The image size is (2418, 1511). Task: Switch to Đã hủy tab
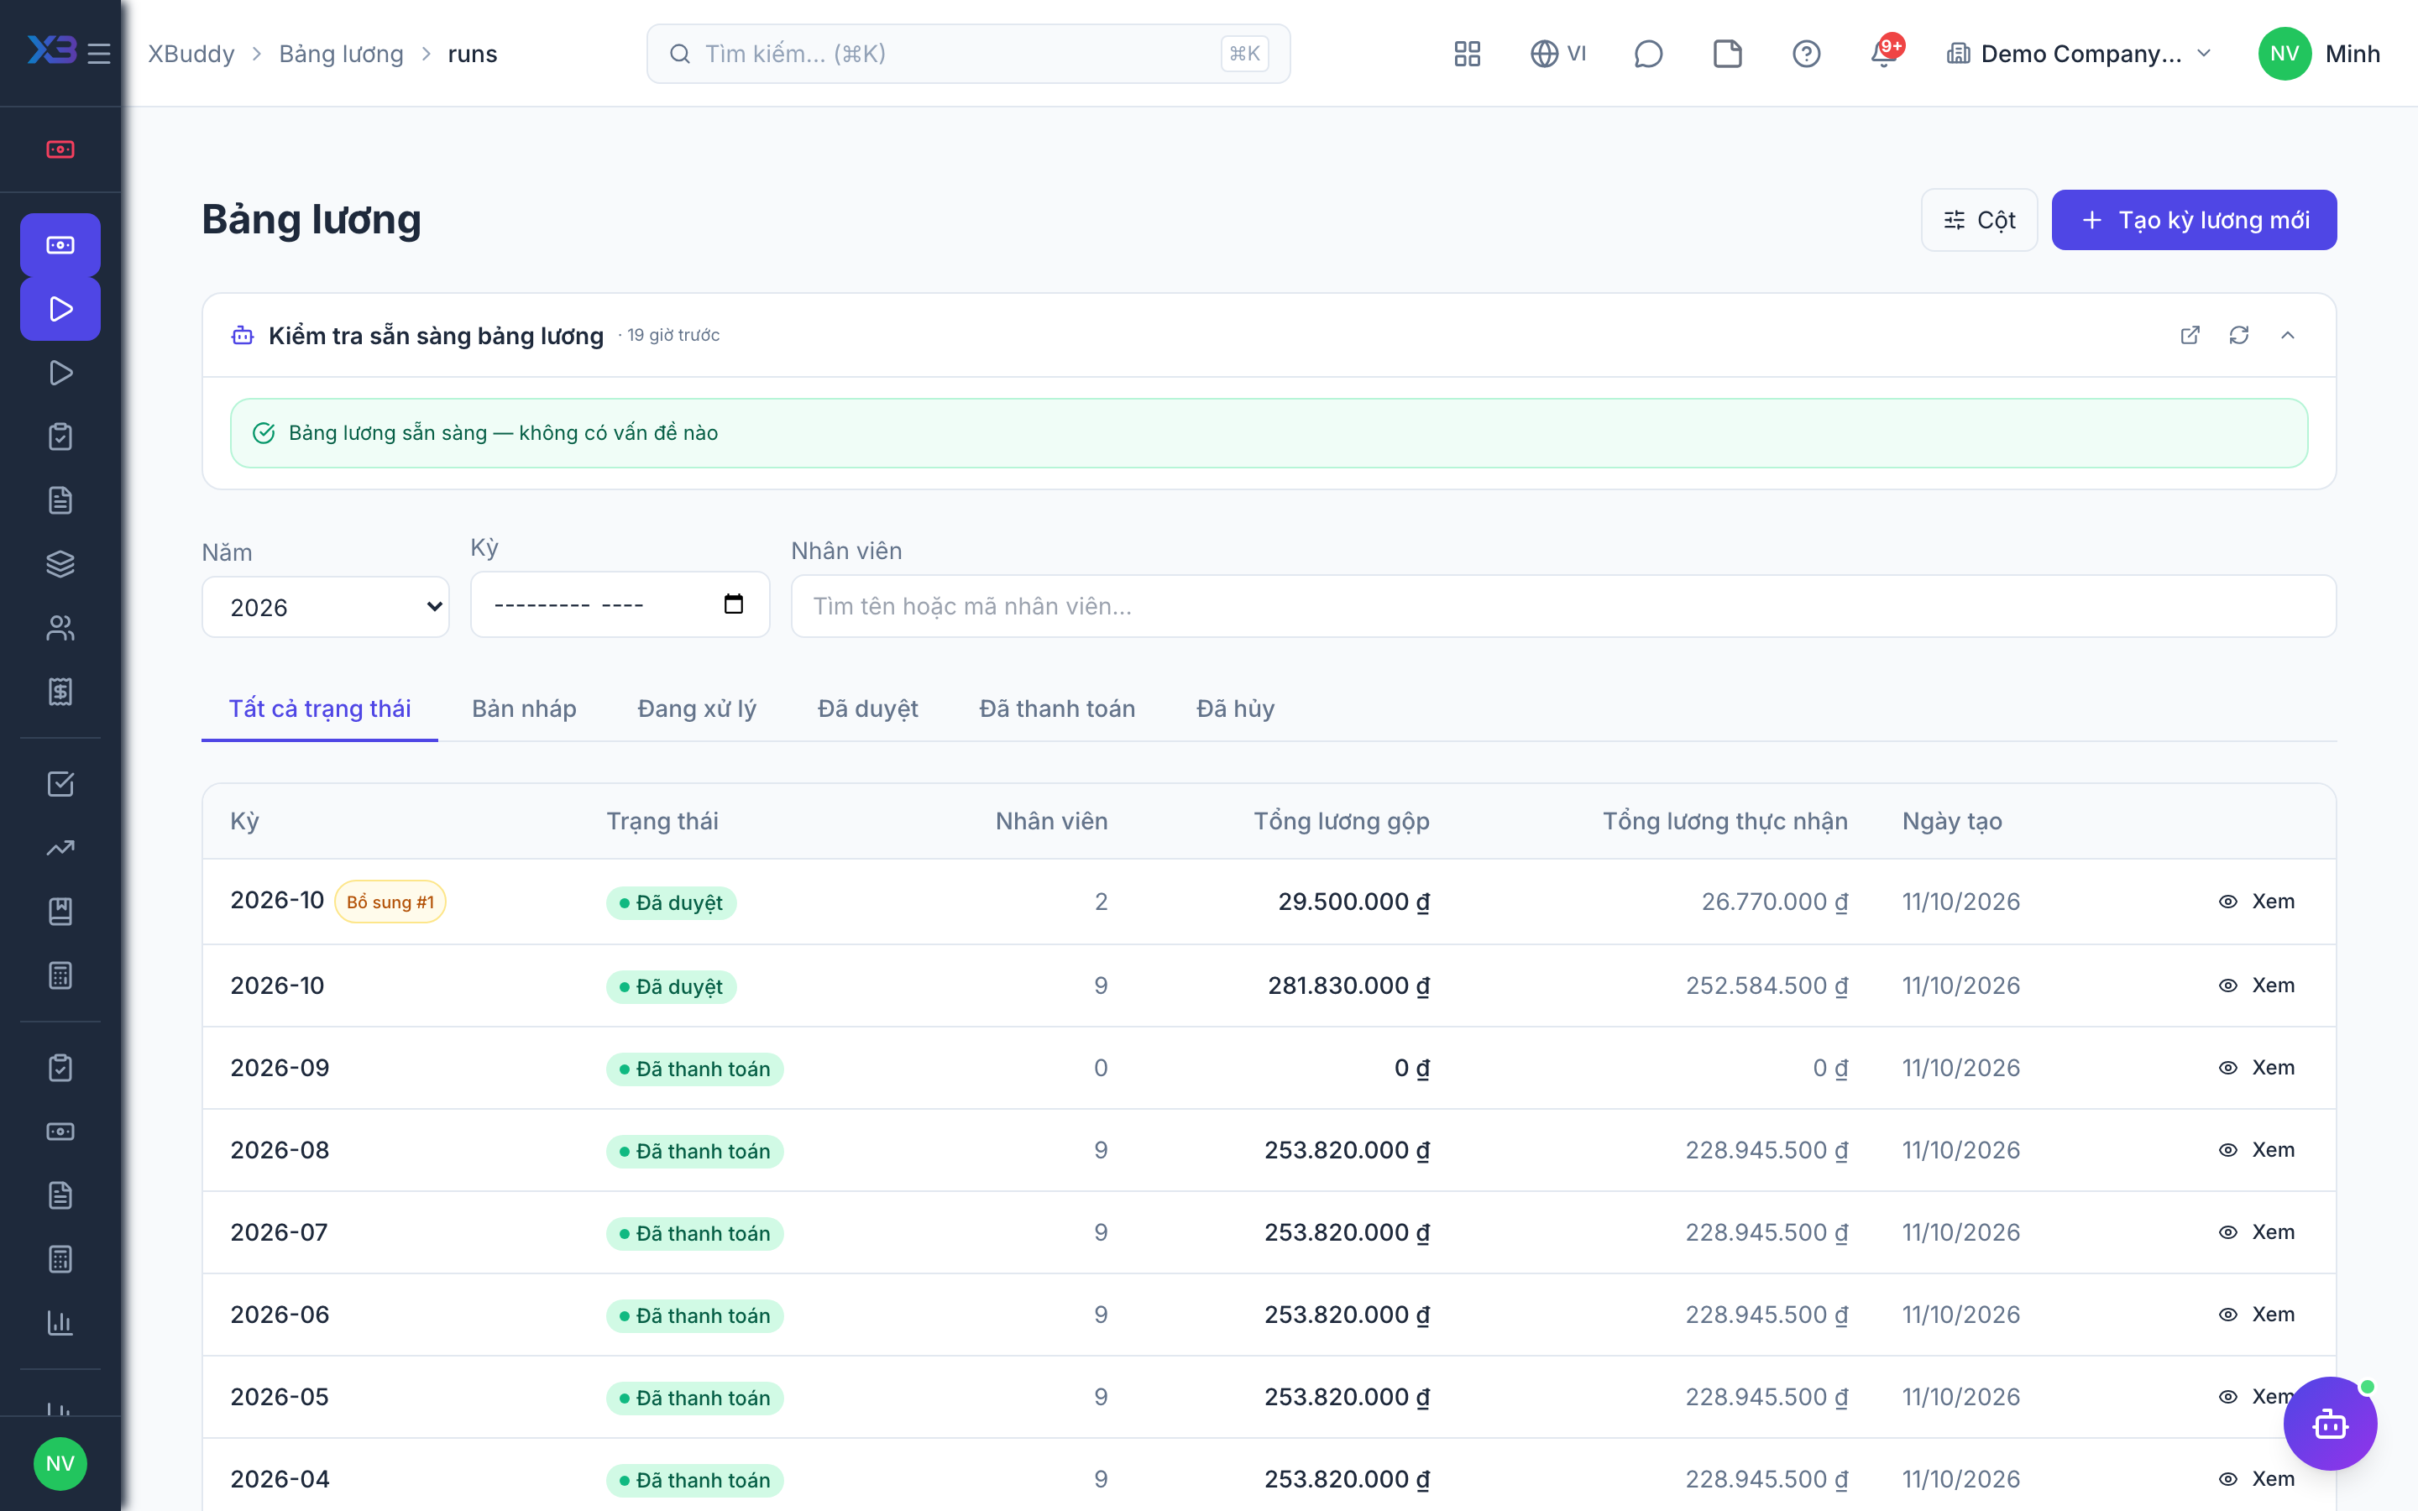click(x=1235, y=708)
